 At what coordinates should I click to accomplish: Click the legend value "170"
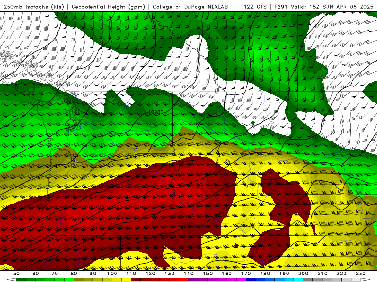click(246, 274)
